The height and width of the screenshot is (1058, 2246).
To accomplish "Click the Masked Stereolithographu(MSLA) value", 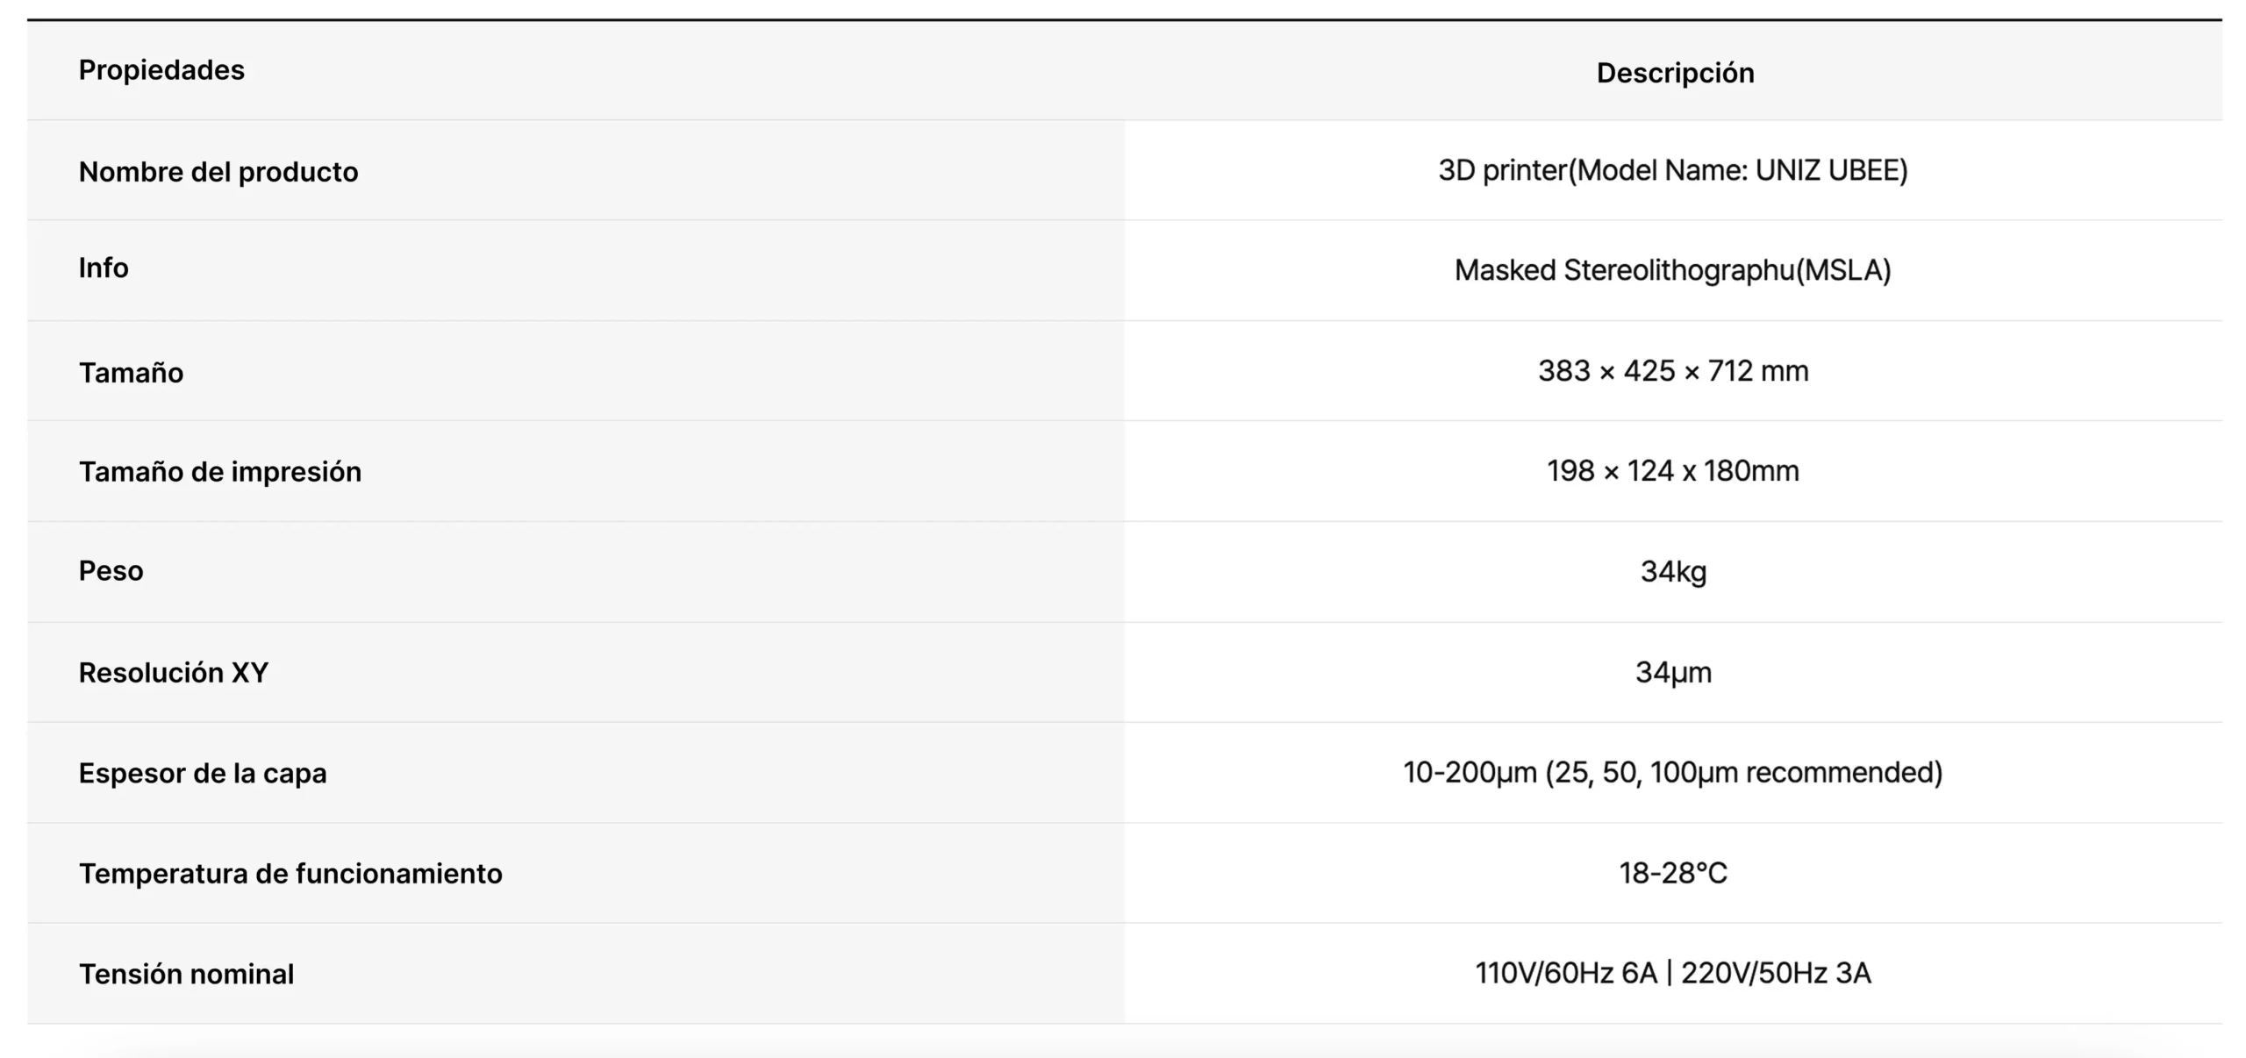I will pyautogui.click(x=1672, y=270).
